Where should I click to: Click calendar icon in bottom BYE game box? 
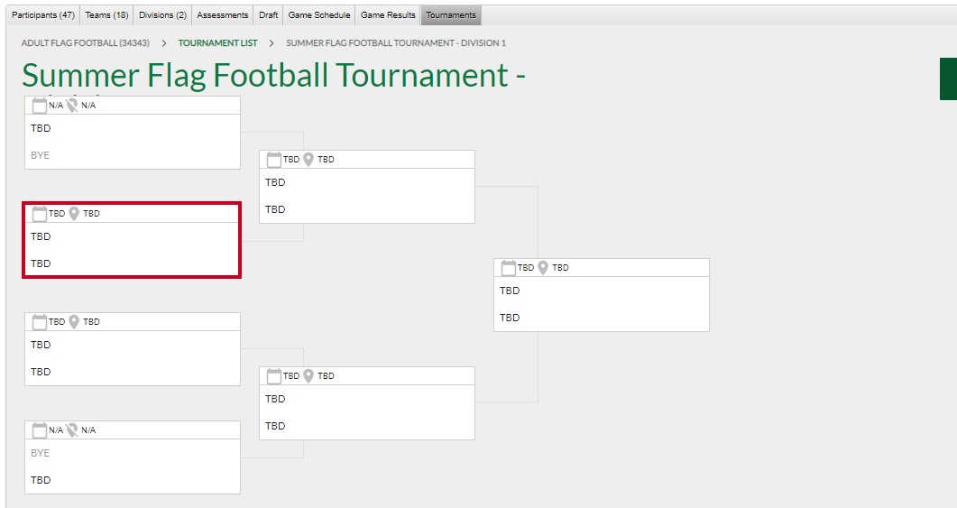(x=39, y=430)
